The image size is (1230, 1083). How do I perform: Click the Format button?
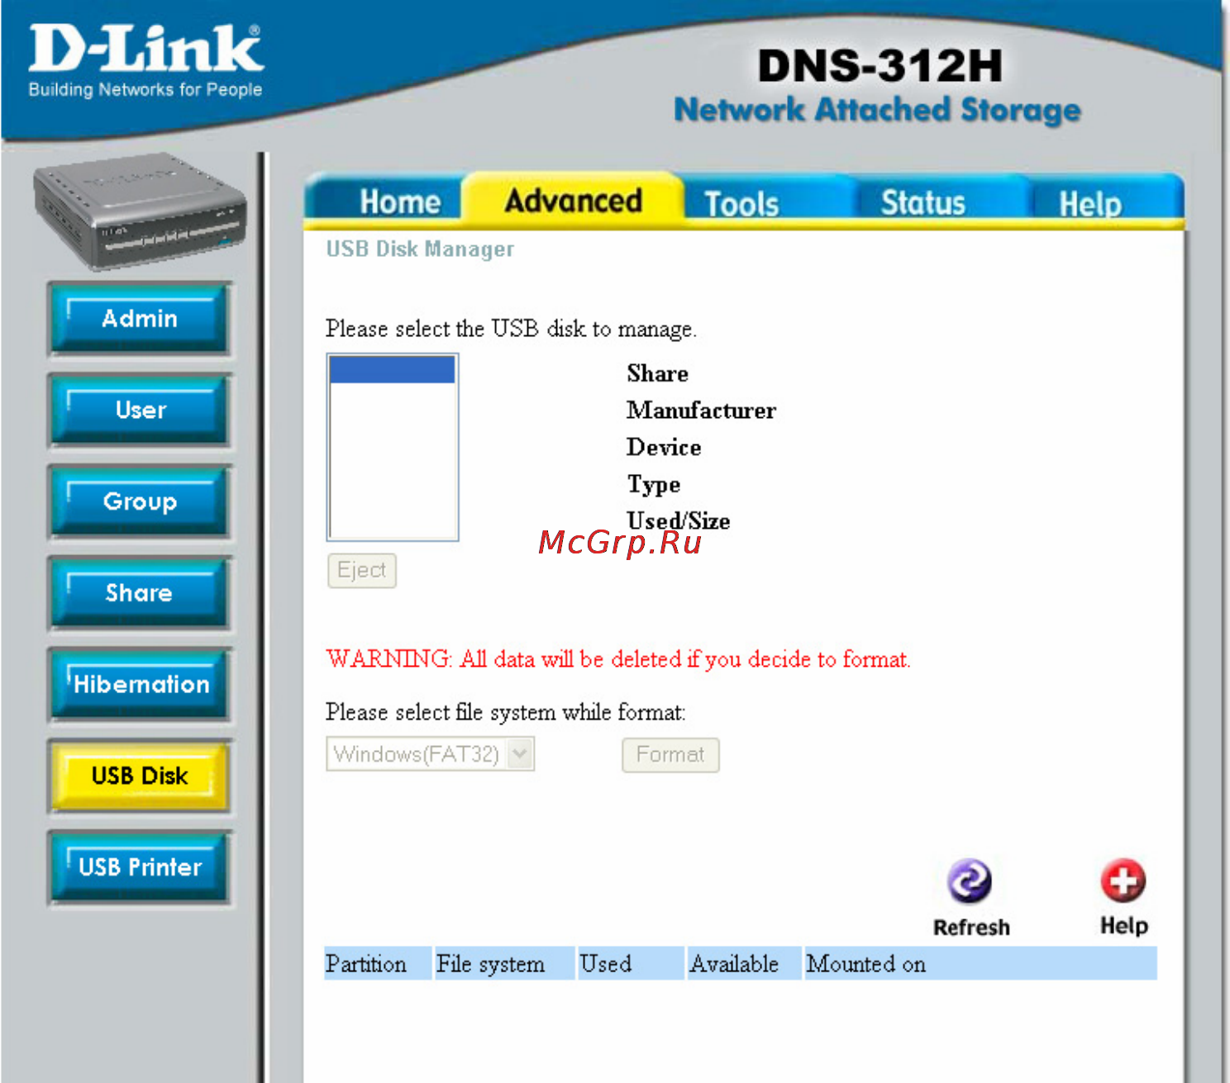tap(670, 754)
